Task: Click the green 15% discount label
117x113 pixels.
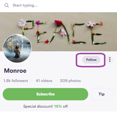Action: pyautogui.click(x=58, y=106)
